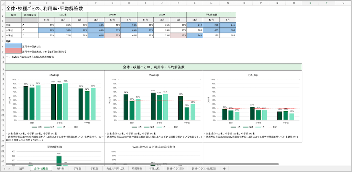Select the 212 cell in the 全体 row
The width and height of the screenshot is (352, 172).
[195, 25]
